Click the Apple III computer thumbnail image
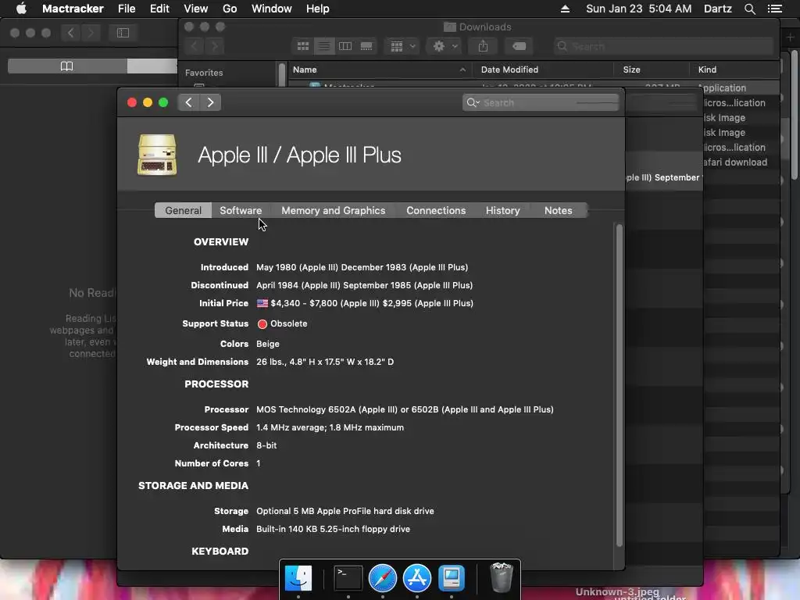 point(157,155)
